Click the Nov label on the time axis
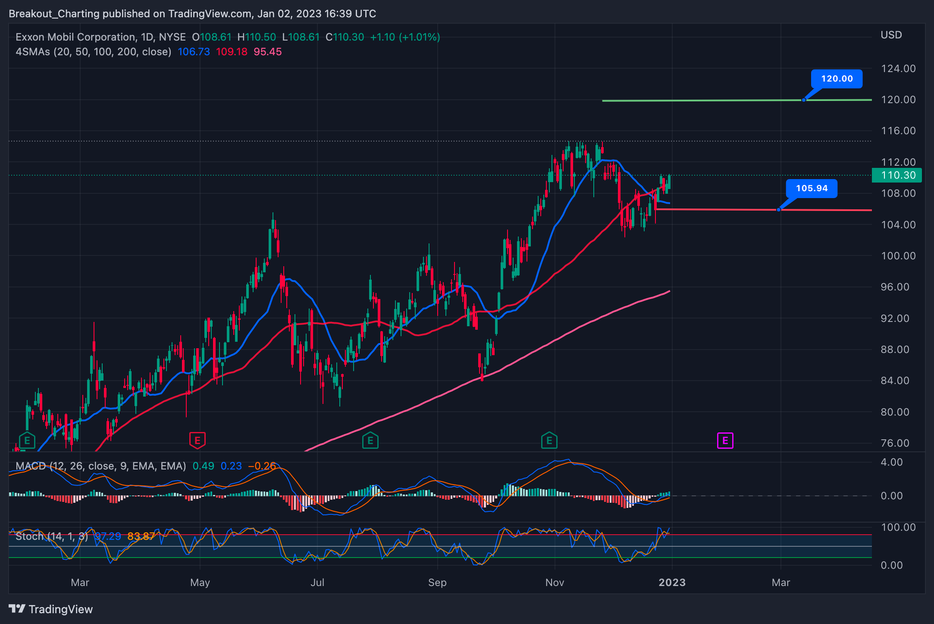Viewport: 934px width, 624px height. [555, 583]
